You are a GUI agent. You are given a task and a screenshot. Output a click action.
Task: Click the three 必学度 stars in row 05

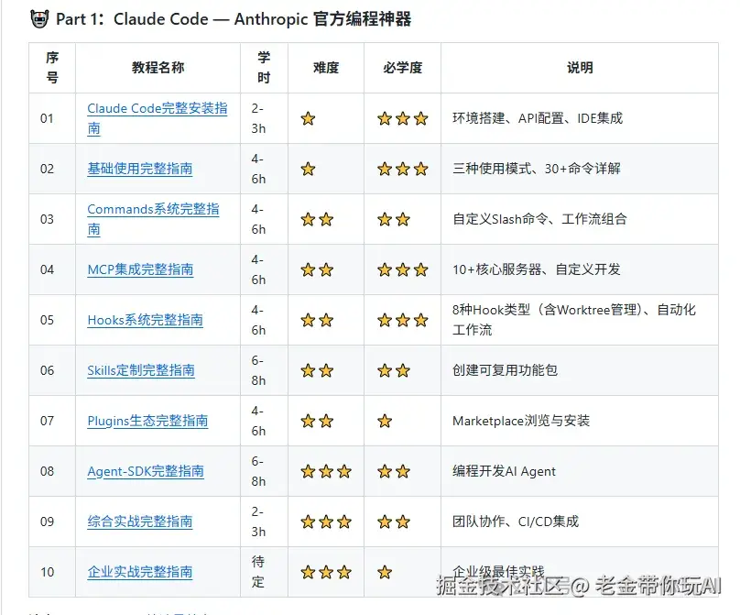tap(403, 320)
